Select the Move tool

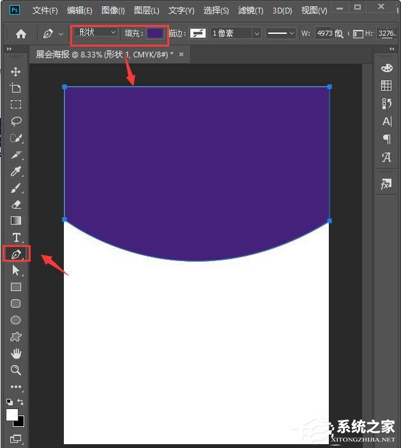point(16,71)
